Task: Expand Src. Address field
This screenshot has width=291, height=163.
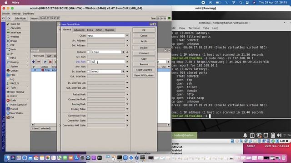Action: tap(127, 40)
